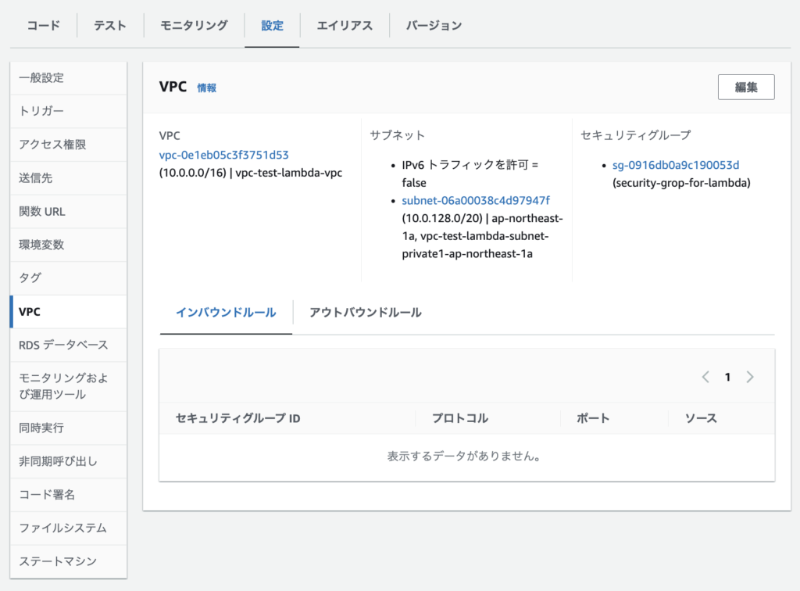Select ファイルシステム in the sidebar

(x=62, y=528)
